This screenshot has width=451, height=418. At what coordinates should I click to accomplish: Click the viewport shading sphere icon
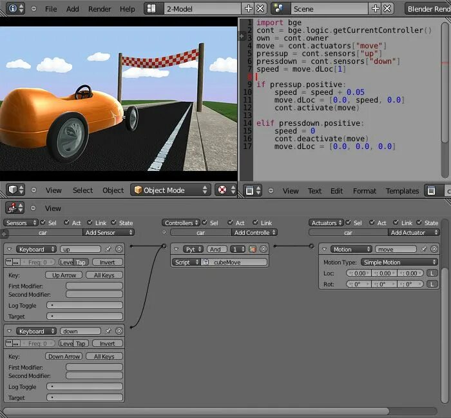225,190
